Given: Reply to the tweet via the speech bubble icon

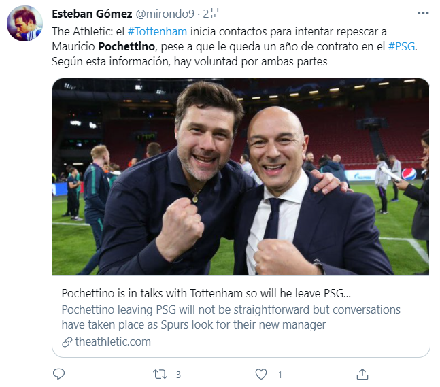Looking at the screenshot, I should (x=58, y=373).
